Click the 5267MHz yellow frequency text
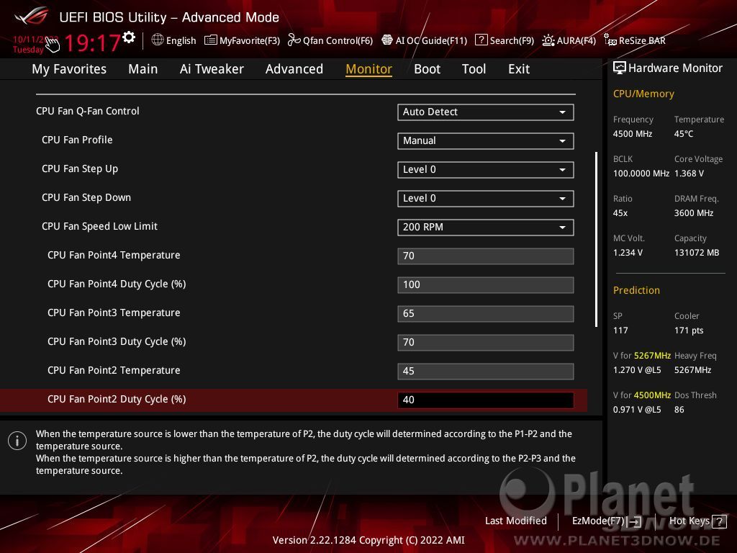Screen dimensions: 737x553 coord(652,356)
